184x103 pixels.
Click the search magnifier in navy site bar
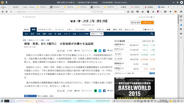click(x=152, y=34)
